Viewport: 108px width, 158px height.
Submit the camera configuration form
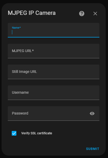(x=93, y=149)
